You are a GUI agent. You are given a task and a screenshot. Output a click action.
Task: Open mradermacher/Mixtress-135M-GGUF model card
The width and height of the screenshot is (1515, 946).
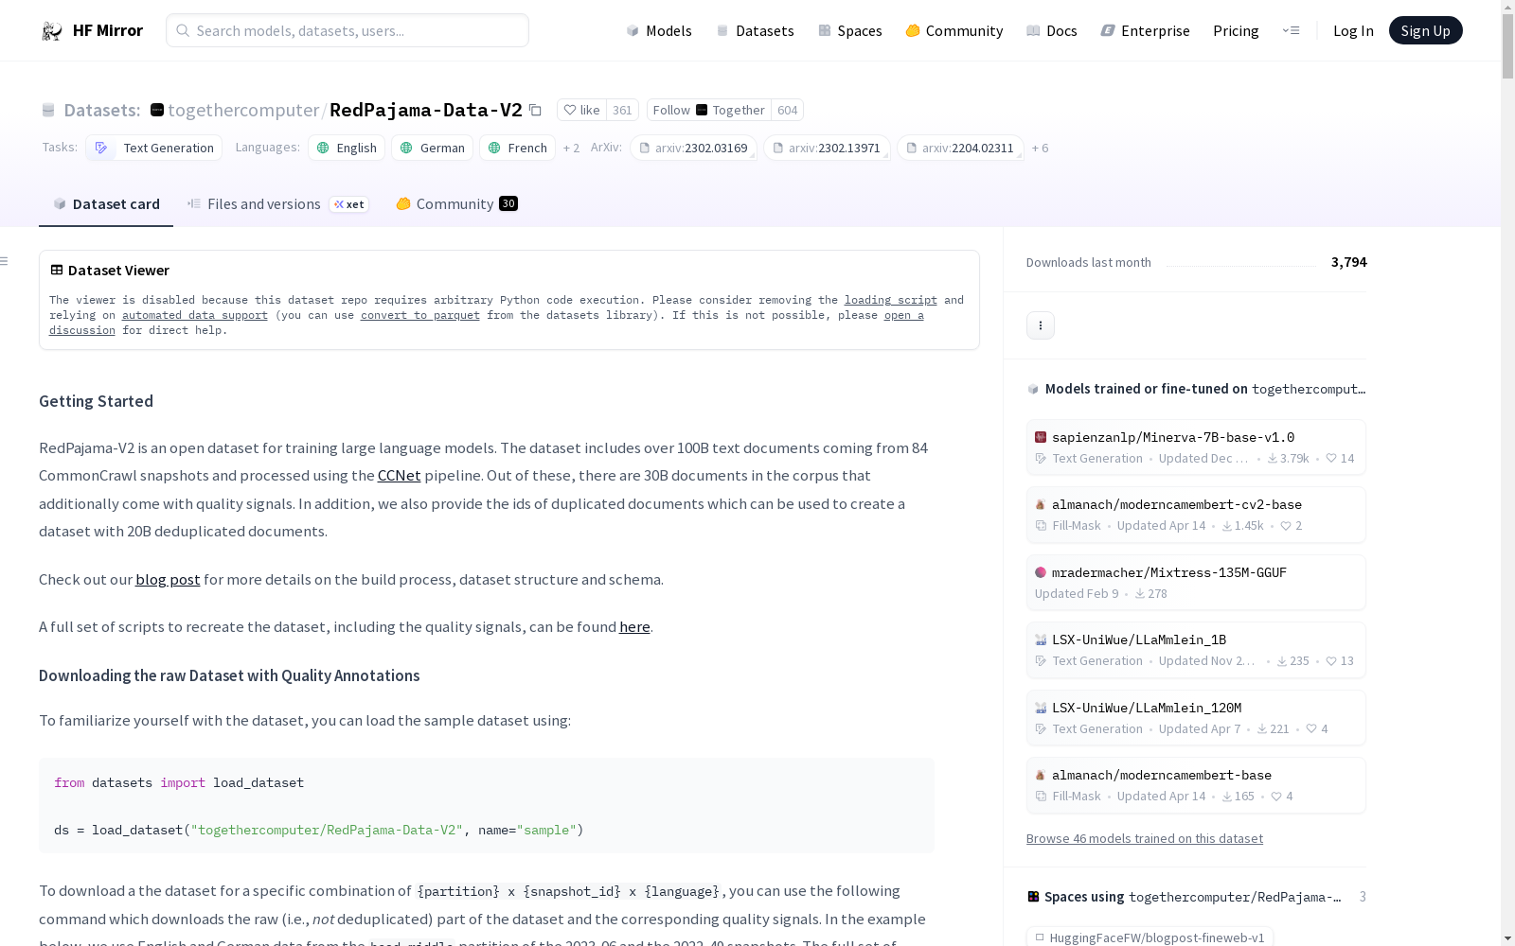pos(1196,583)
